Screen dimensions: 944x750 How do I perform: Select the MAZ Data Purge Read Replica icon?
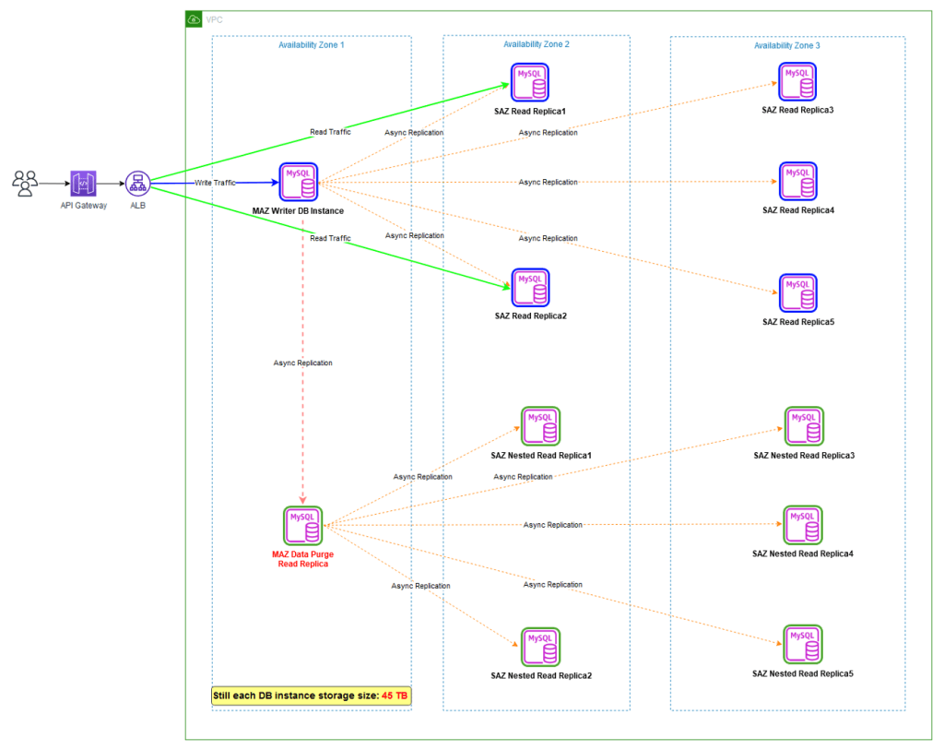pyautogui.click(x=302, y=525)
